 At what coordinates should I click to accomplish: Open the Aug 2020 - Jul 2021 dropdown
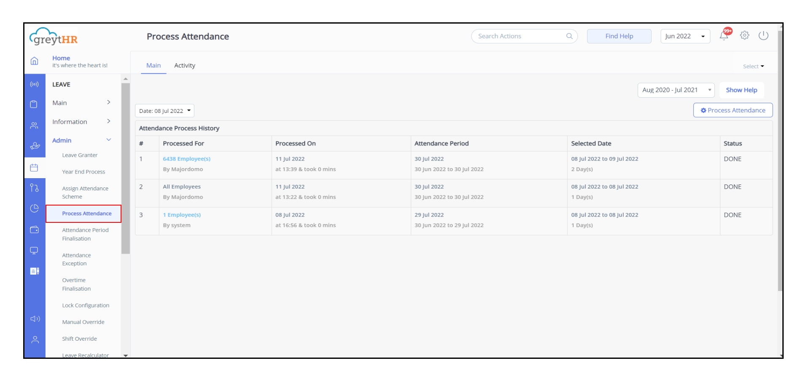tap(675, 90)
